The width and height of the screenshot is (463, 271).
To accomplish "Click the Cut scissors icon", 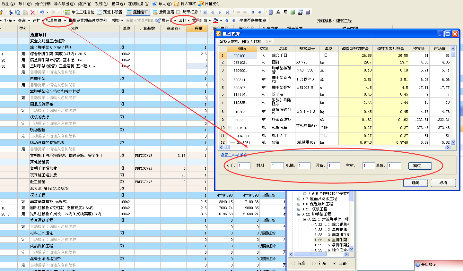I will click(11, 12).
